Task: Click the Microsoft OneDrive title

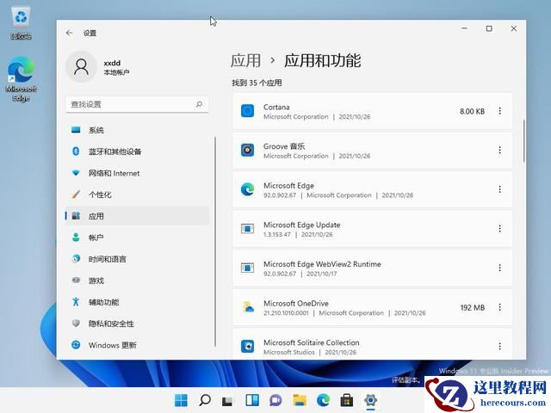Action: click(x=296, y=304)
